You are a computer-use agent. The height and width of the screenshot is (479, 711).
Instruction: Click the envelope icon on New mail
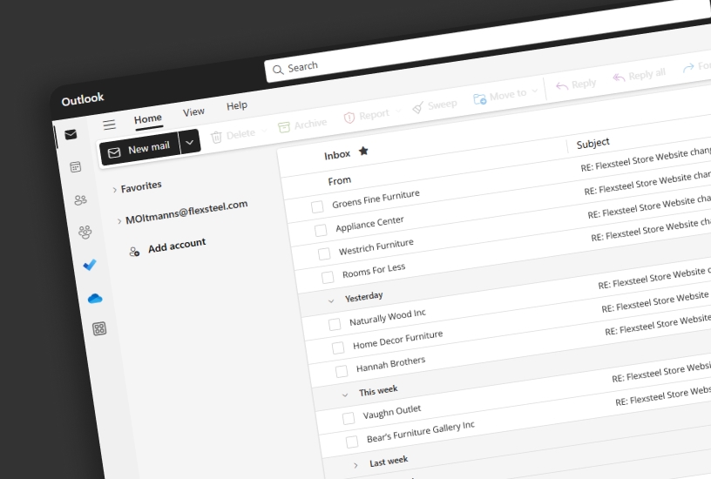coord(114,152)
